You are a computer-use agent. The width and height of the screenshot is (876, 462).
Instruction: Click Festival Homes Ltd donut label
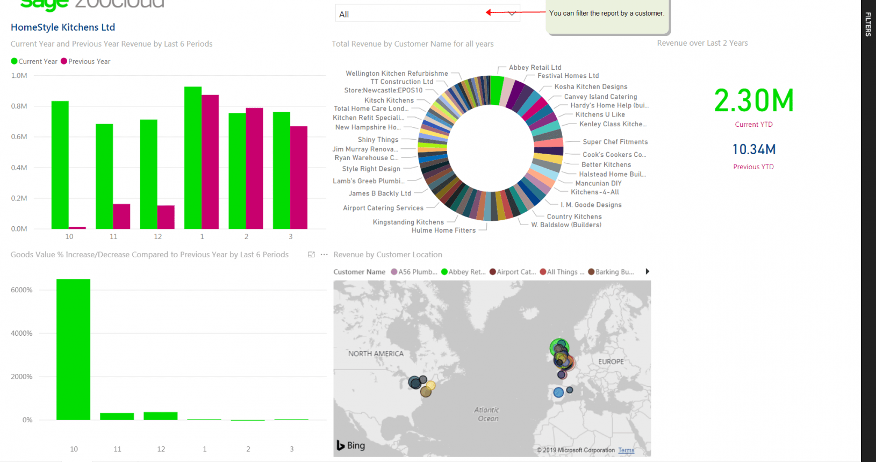pyautogui.click(x=568, y=76)
